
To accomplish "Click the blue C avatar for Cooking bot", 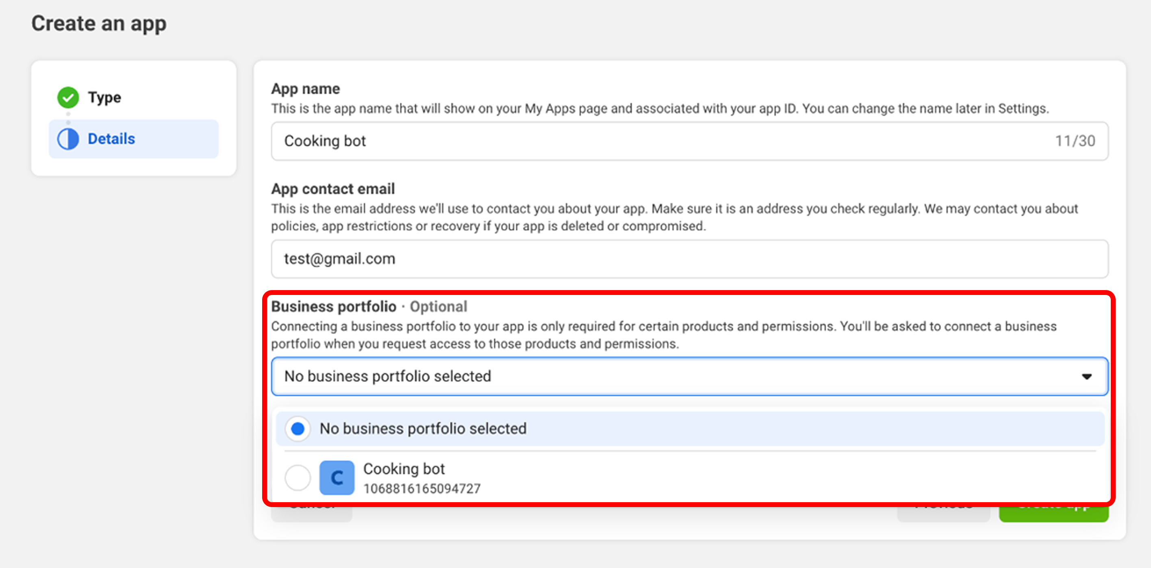I will tap(337, 478).
